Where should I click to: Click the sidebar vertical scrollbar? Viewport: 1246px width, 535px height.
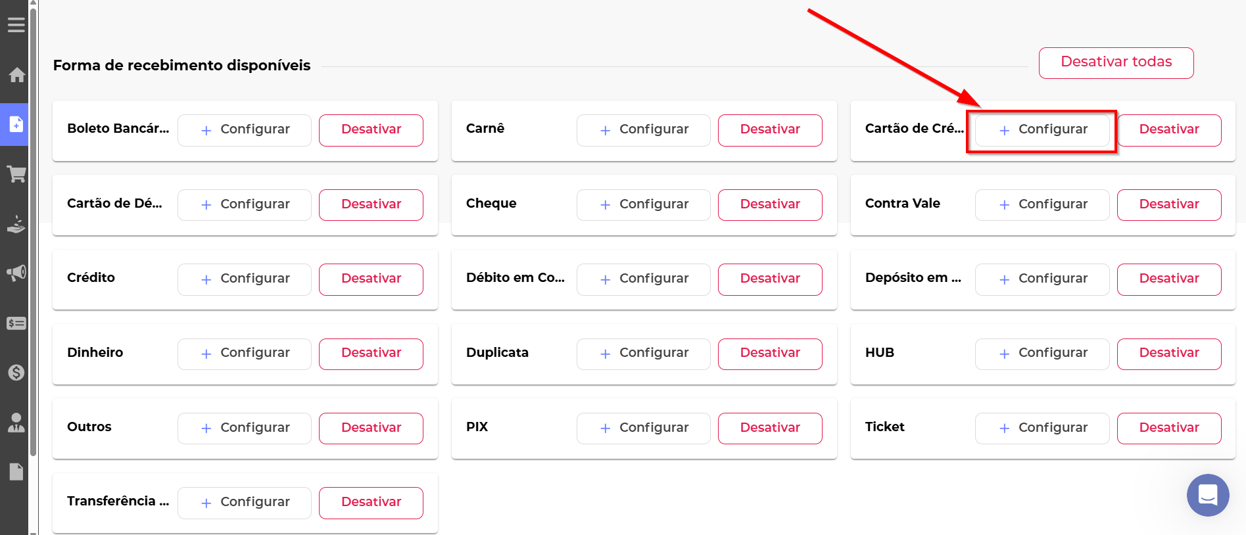(34, 230)
